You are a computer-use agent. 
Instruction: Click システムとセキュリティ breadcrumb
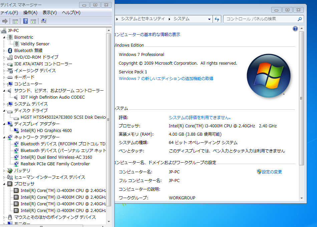(143, 19)
